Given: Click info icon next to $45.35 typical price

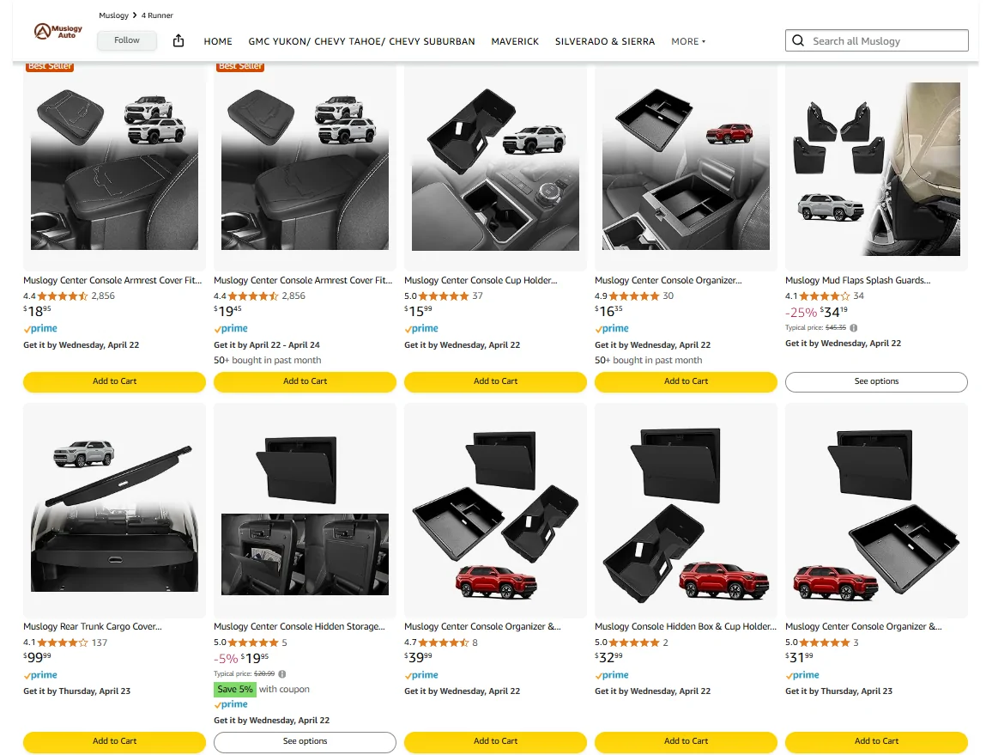Looking at the screenshot, I should 853,327.
